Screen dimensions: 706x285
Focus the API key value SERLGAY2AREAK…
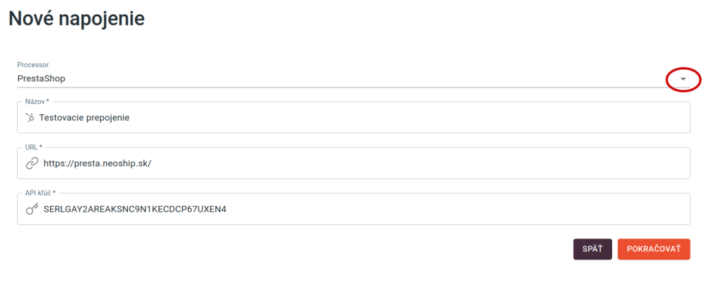coord(135,209)
